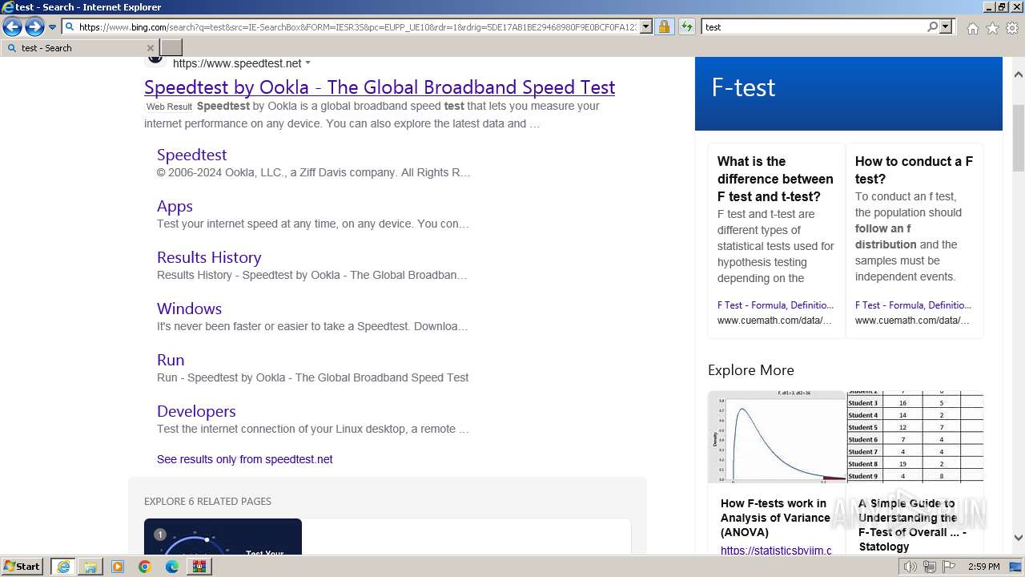This screenshot has width=1025, height=577.
Task: Open Favorites star icon
Action: (x=992, y=28)
